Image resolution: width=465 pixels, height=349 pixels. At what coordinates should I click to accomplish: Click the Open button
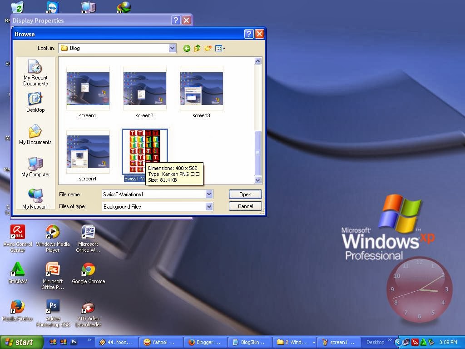(245, 194)
